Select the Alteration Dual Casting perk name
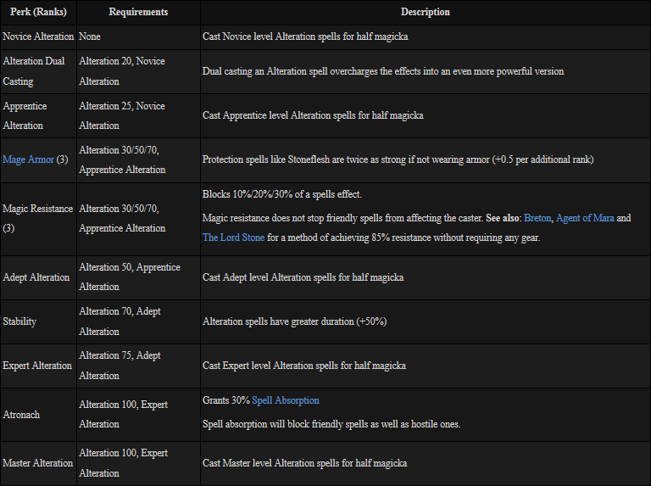651x486 pixels. coord(32,71)
